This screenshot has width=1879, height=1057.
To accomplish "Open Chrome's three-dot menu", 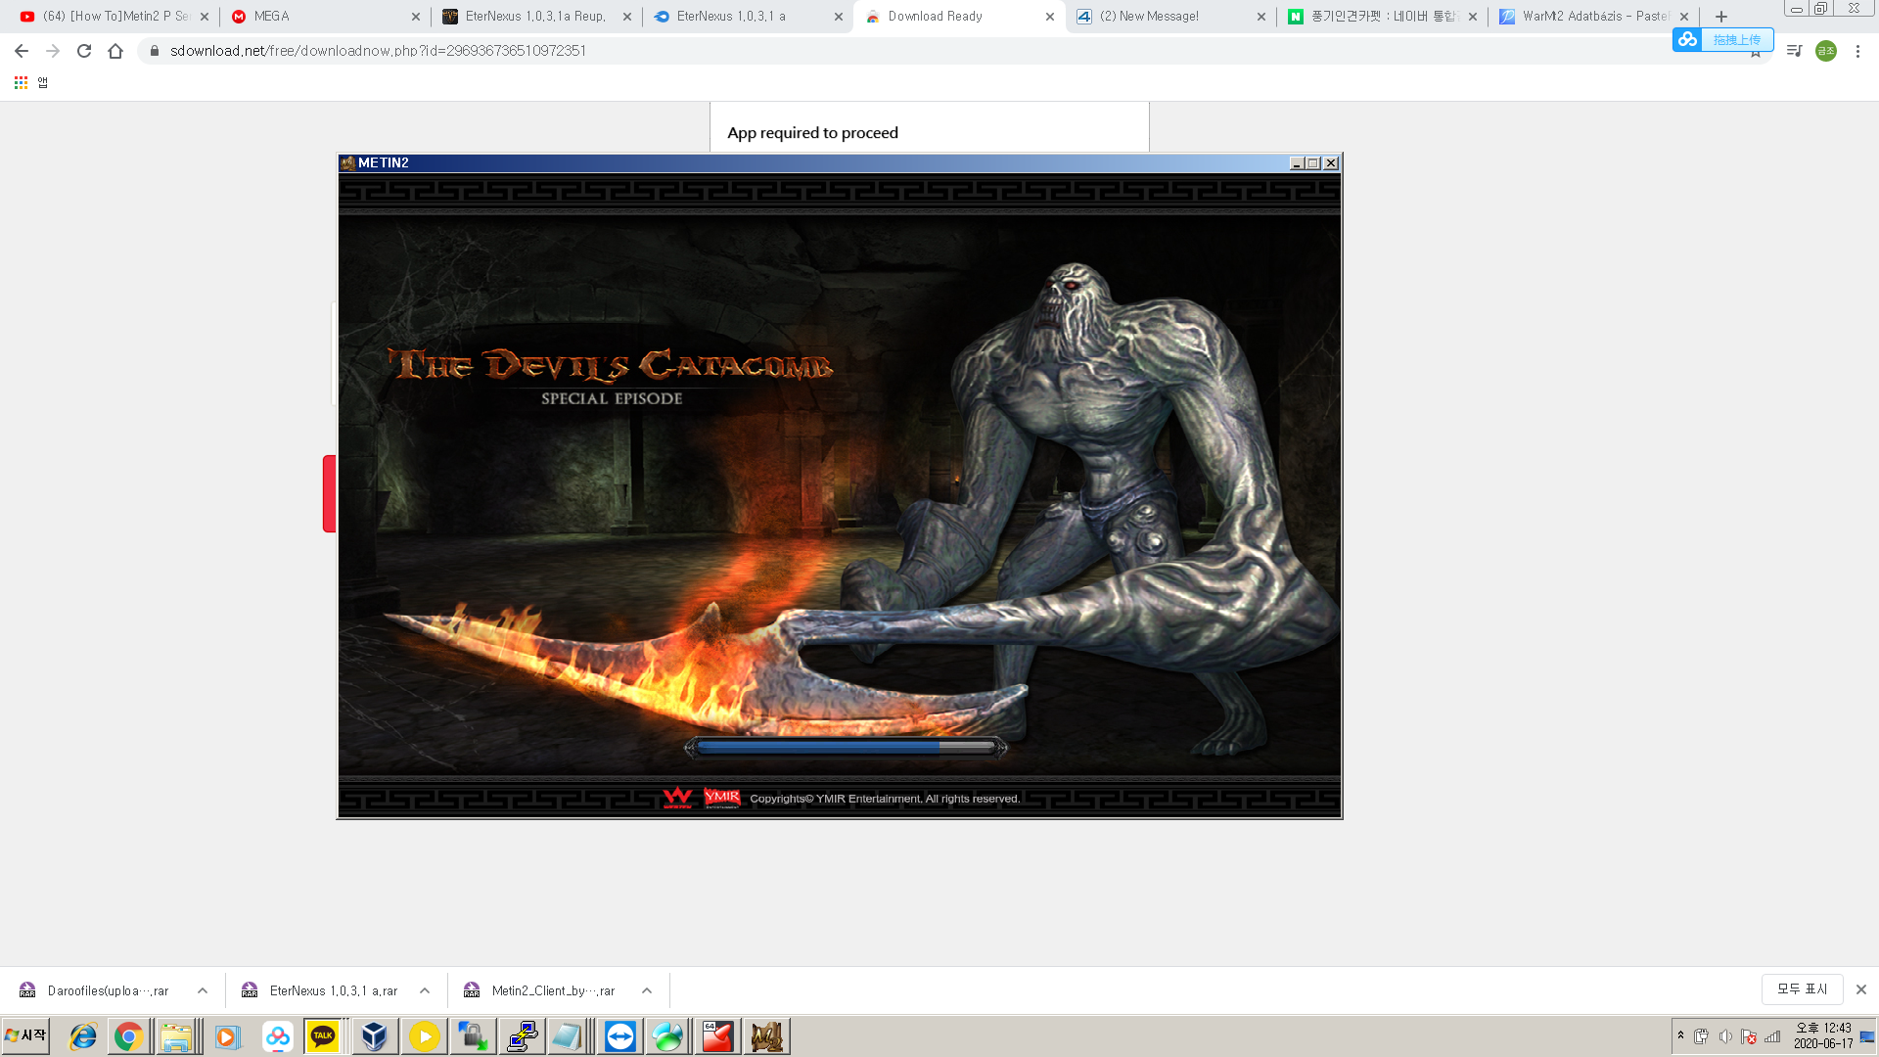I will [1857, 51].
